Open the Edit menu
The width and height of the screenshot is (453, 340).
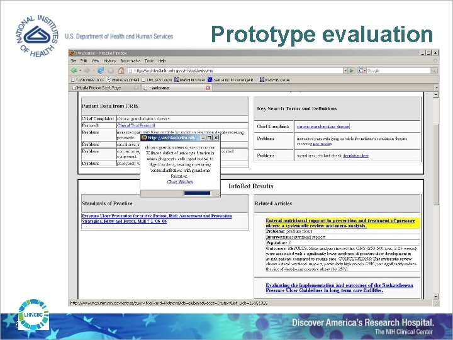(x=84, y=60)
